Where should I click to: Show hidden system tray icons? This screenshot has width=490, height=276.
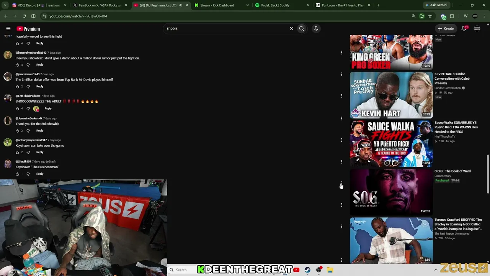coord(436,270)
